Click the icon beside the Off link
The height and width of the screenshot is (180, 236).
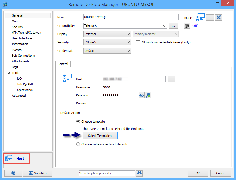point(187,26)
